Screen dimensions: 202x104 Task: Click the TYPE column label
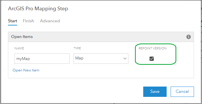coord(77,48)
